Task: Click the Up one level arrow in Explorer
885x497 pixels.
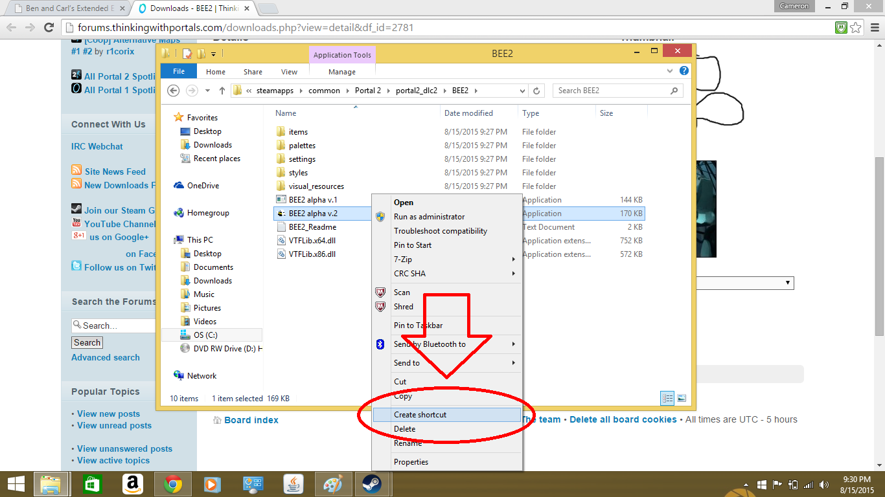Action: pyautogui.click(x=222, y=91)
